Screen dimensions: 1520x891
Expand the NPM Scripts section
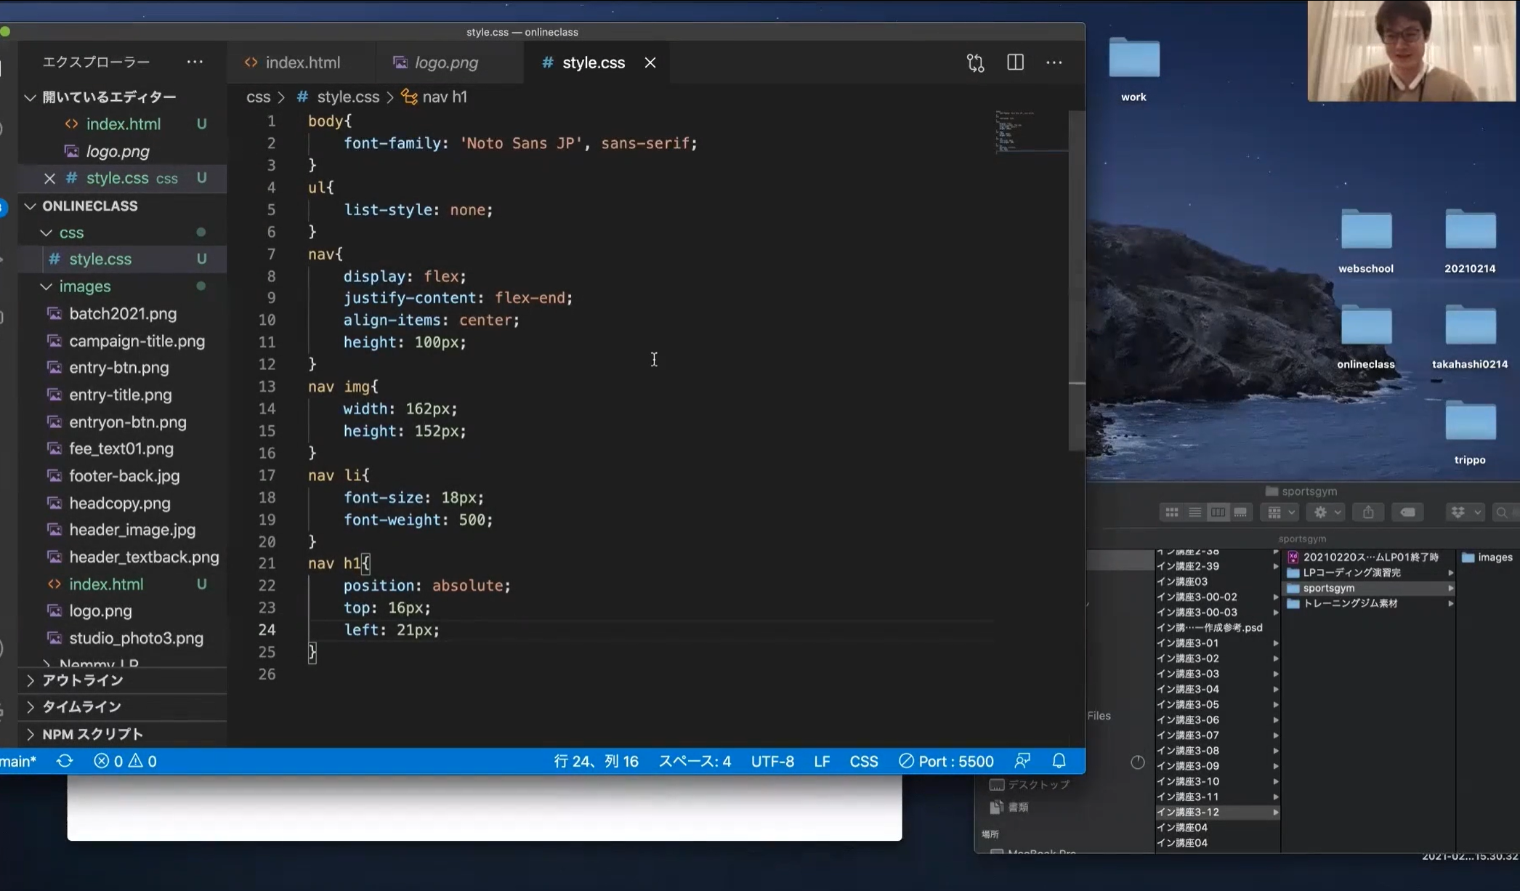coord(92,734)
